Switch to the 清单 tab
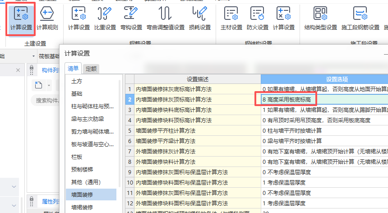The height and width of the screenshot is (213, 388). click(x=73, y=69)
